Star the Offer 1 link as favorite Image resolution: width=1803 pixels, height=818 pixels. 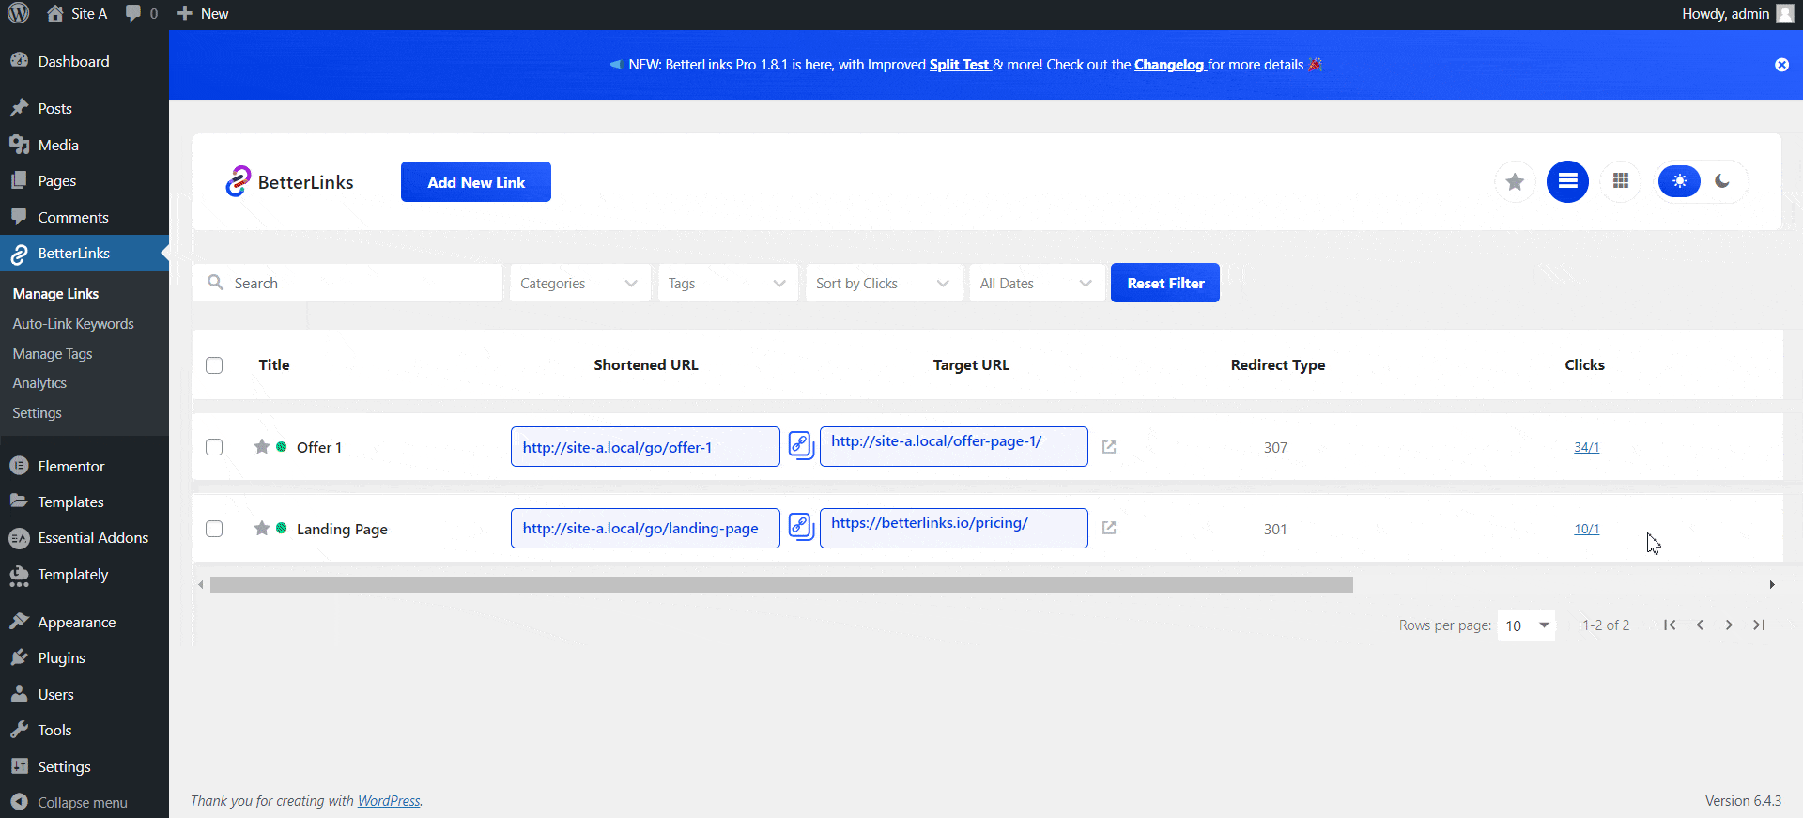coord(262,447)
